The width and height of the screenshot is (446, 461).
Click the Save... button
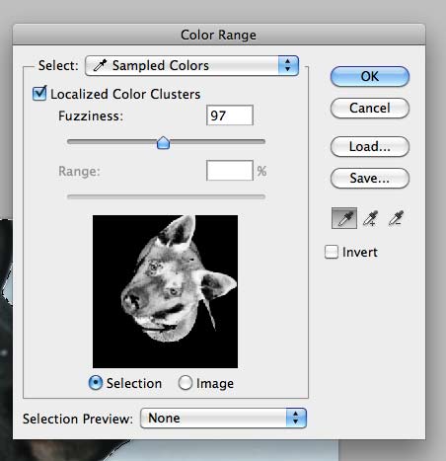[370, 178]
